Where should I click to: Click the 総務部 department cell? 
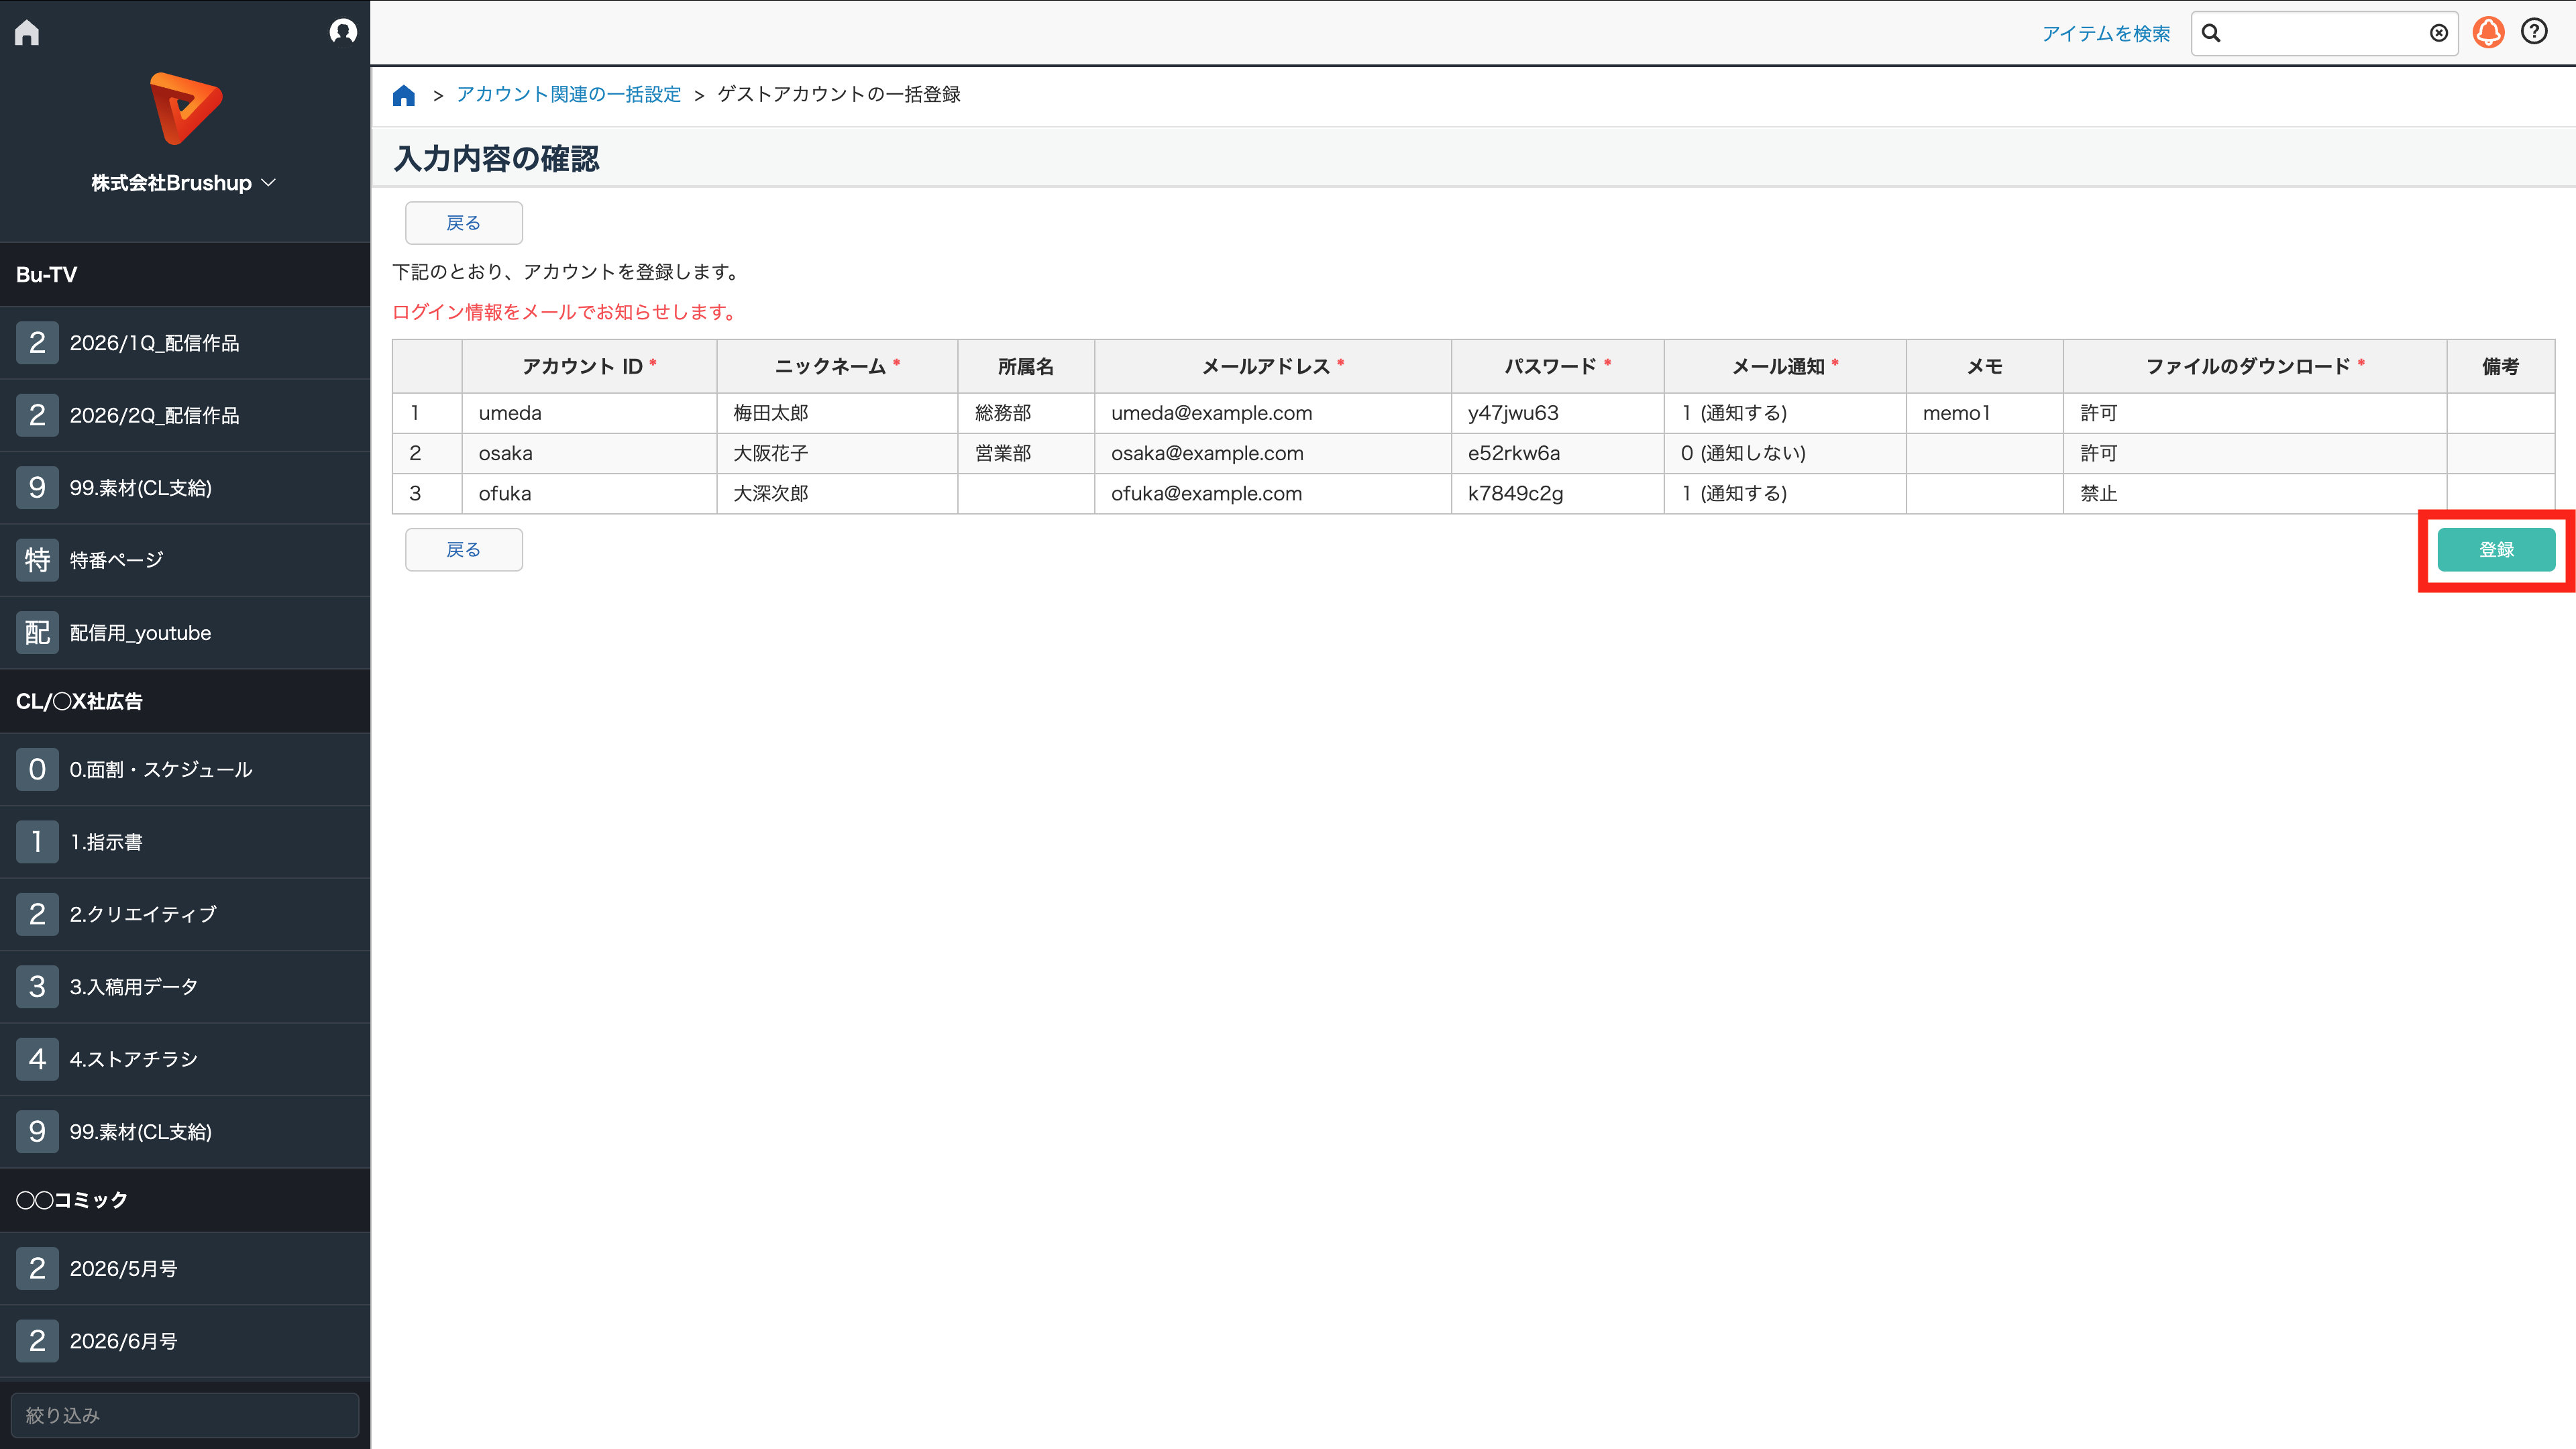[1026, 413]
